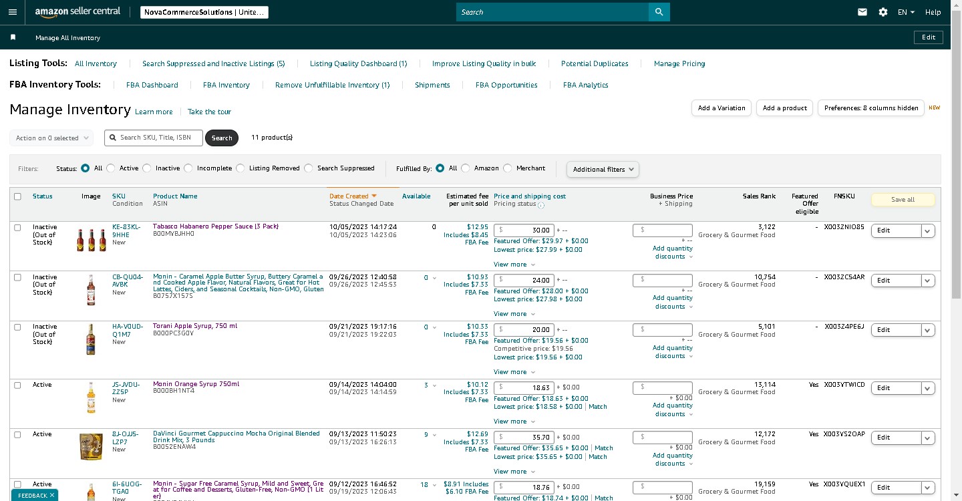Screen dimensions: 962x501
Task: Open SKU KE-83KL-9HHE link
Action: pos(126,230)
